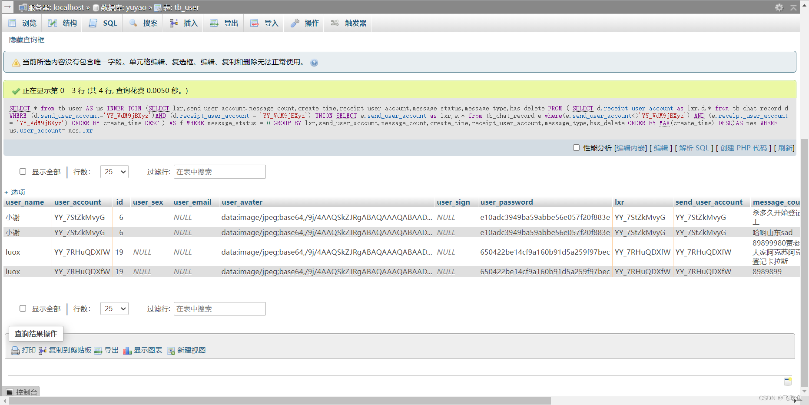This screenshot has width=809, height=405.
Task: Click the page settings gear icon
Action: click(779, 7)
